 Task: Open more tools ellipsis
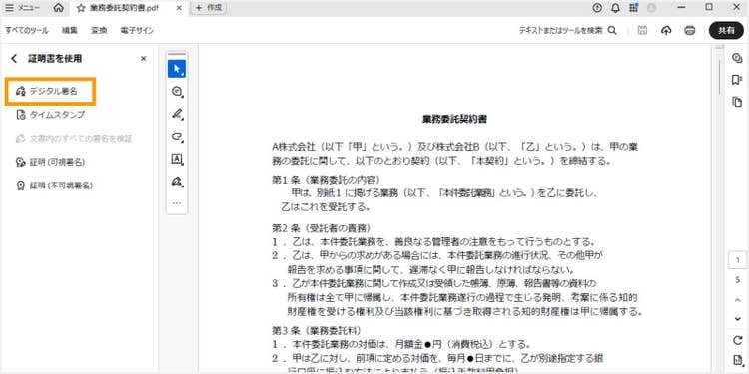click(x=177, y=203)
